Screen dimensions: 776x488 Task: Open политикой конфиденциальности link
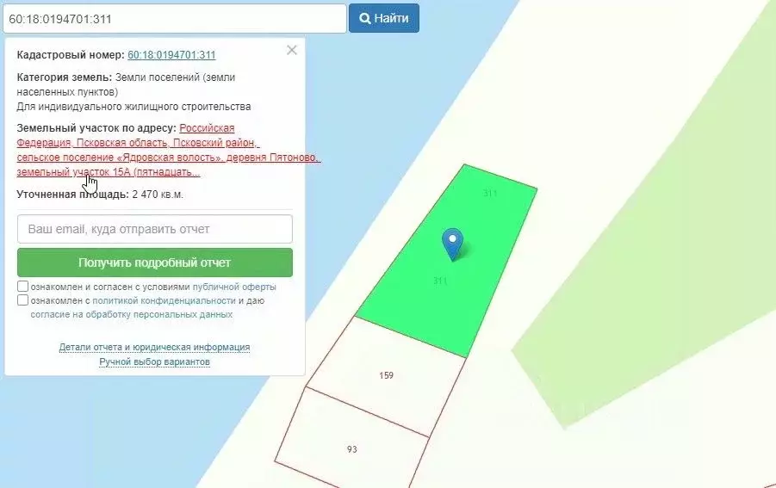click(164, 300)
